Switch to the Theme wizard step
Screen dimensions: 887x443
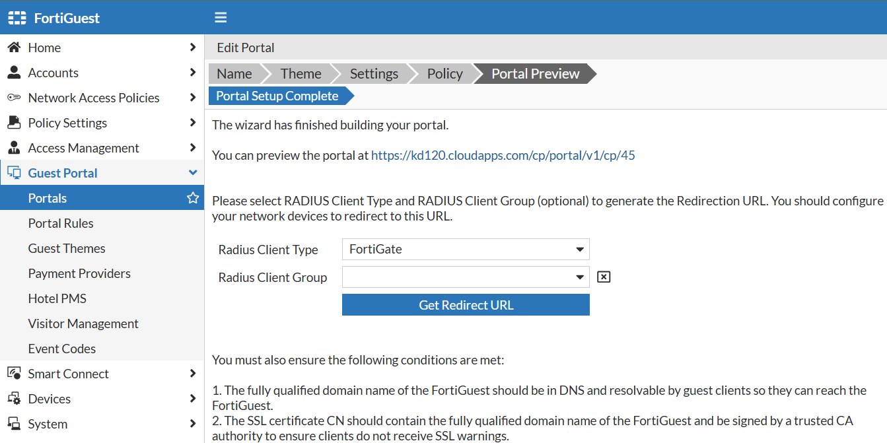point(301,73)
